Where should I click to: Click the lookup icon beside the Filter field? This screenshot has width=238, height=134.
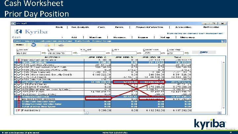tap(75, 53)
